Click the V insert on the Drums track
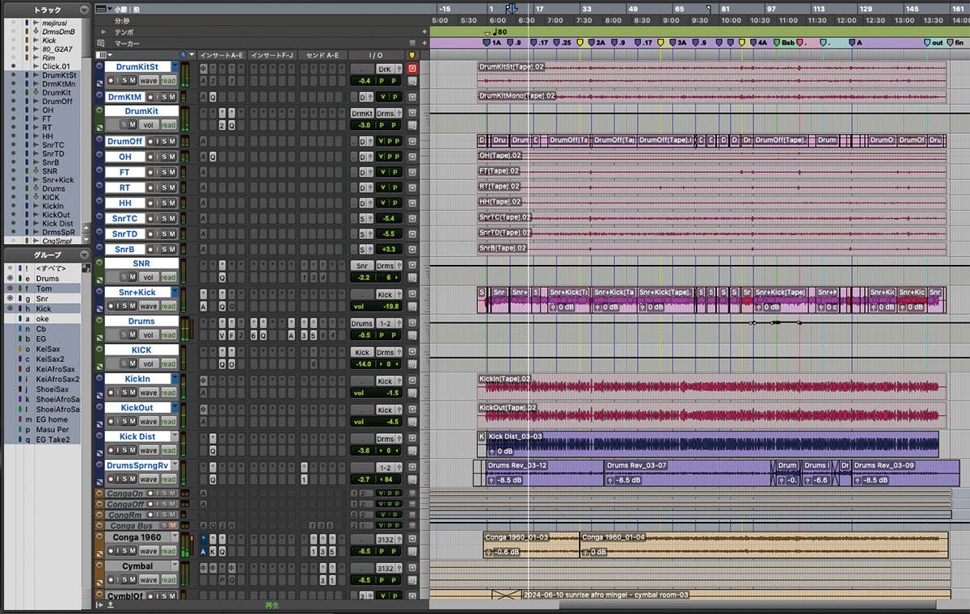This screenshot has height=614, width=970. pyautogui.click(x=222, y=334)
